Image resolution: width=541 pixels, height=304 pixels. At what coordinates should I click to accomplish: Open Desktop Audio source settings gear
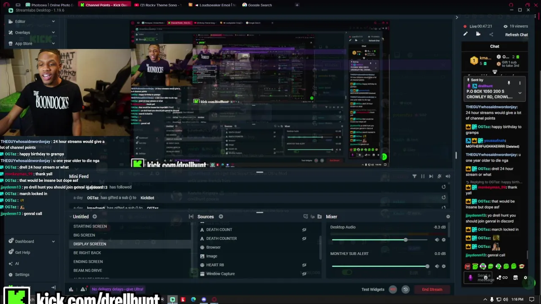[x=443, y=240]
